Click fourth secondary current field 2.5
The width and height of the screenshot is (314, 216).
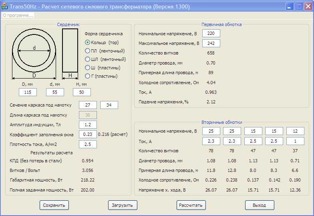click(274, 141)
